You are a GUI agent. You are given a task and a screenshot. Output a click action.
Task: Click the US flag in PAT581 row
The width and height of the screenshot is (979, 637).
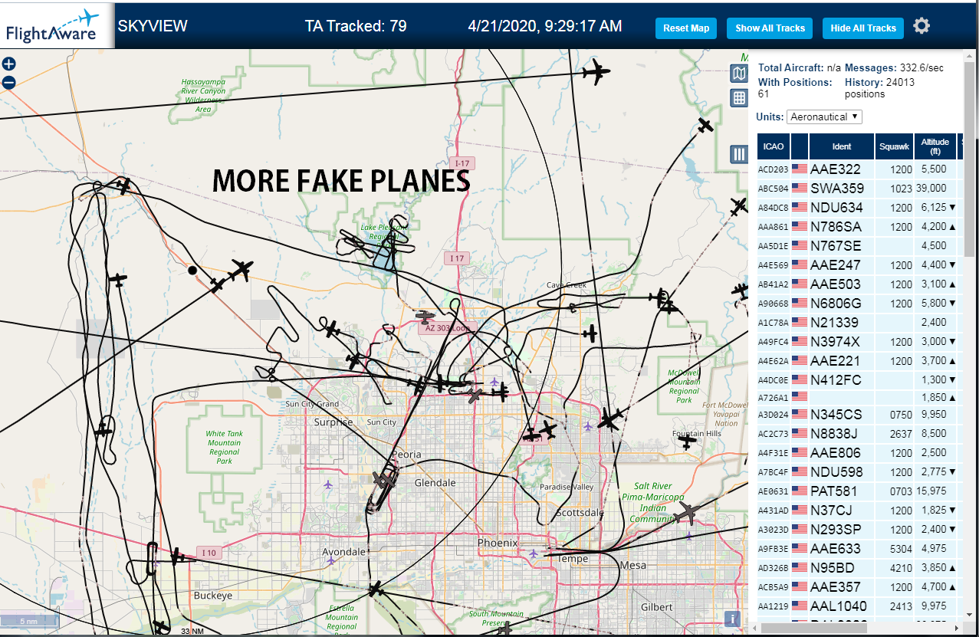point(800,491)
